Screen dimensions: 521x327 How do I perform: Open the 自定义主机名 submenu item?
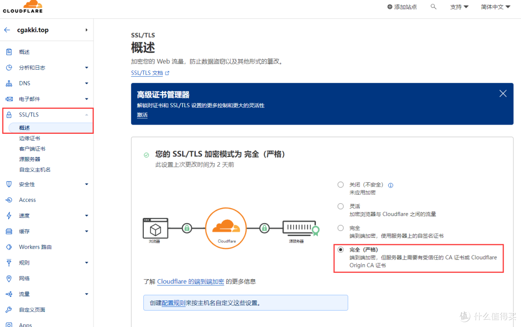(x=35, y=170)
